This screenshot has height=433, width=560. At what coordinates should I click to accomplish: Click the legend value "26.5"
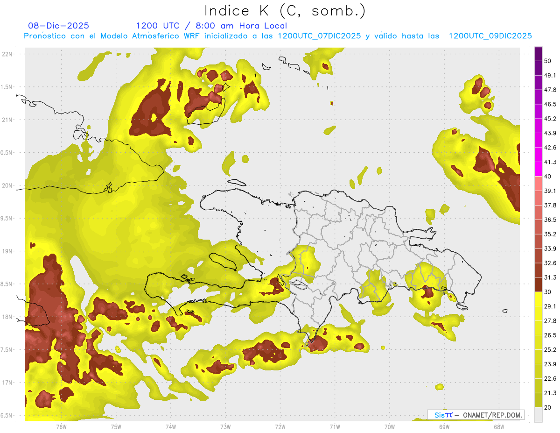[550, 335]
